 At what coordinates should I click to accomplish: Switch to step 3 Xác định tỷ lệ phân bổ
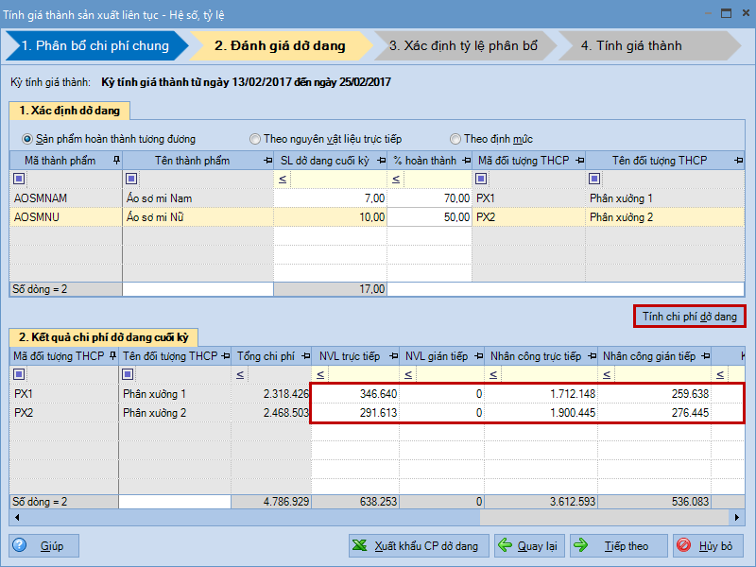(x=463, y=45)
